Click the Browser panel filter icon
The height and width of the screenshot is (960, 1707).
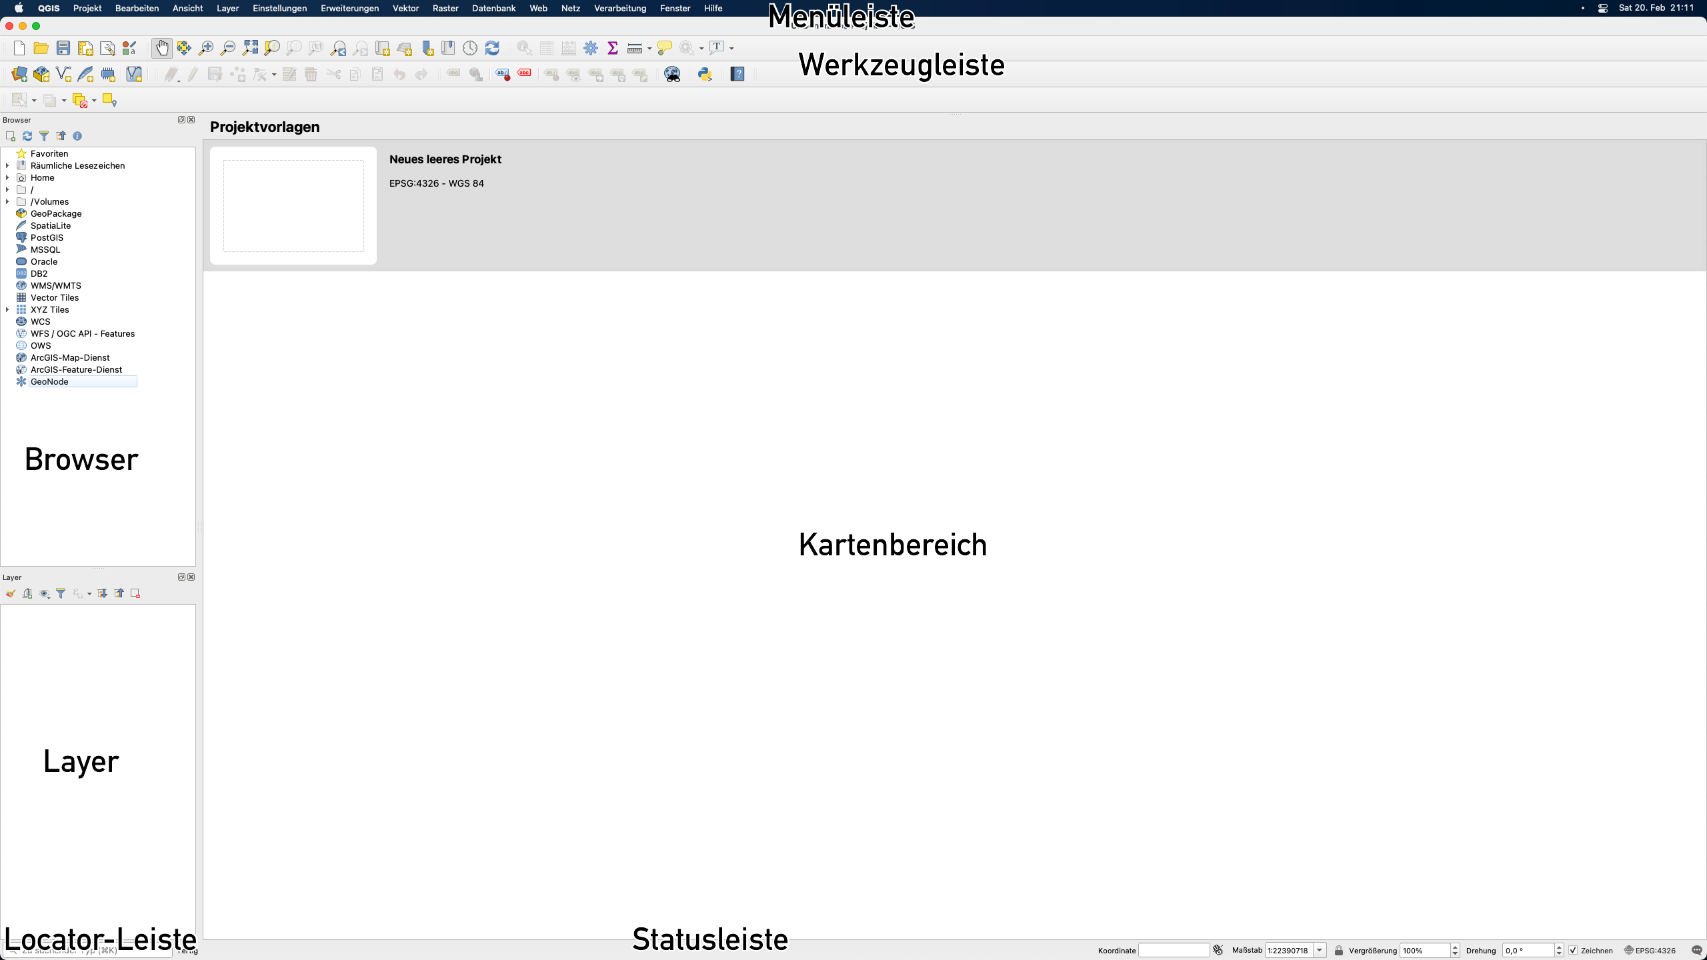coord(44,136)
